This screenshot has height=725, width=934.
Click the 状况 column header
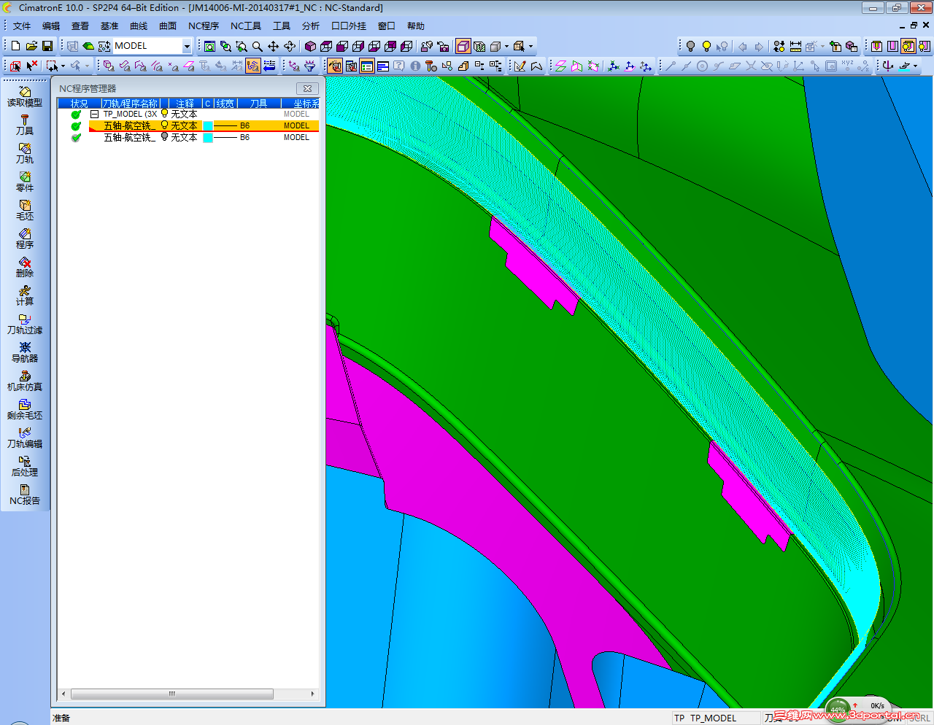[x=79, y=104]
